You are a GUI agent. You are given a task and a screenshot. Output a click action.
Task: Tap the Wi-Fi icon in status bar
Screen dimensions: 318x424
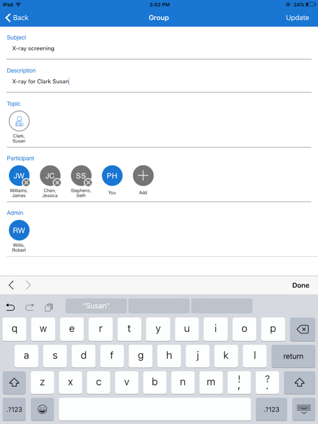(18, 4)
